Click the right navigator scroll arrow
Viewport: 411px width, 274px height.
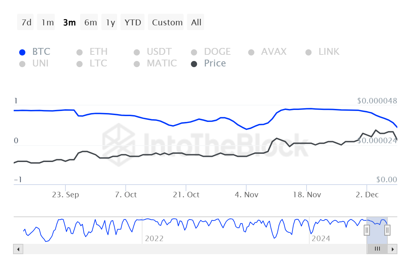pyautogui.click(x=393, y=249)
